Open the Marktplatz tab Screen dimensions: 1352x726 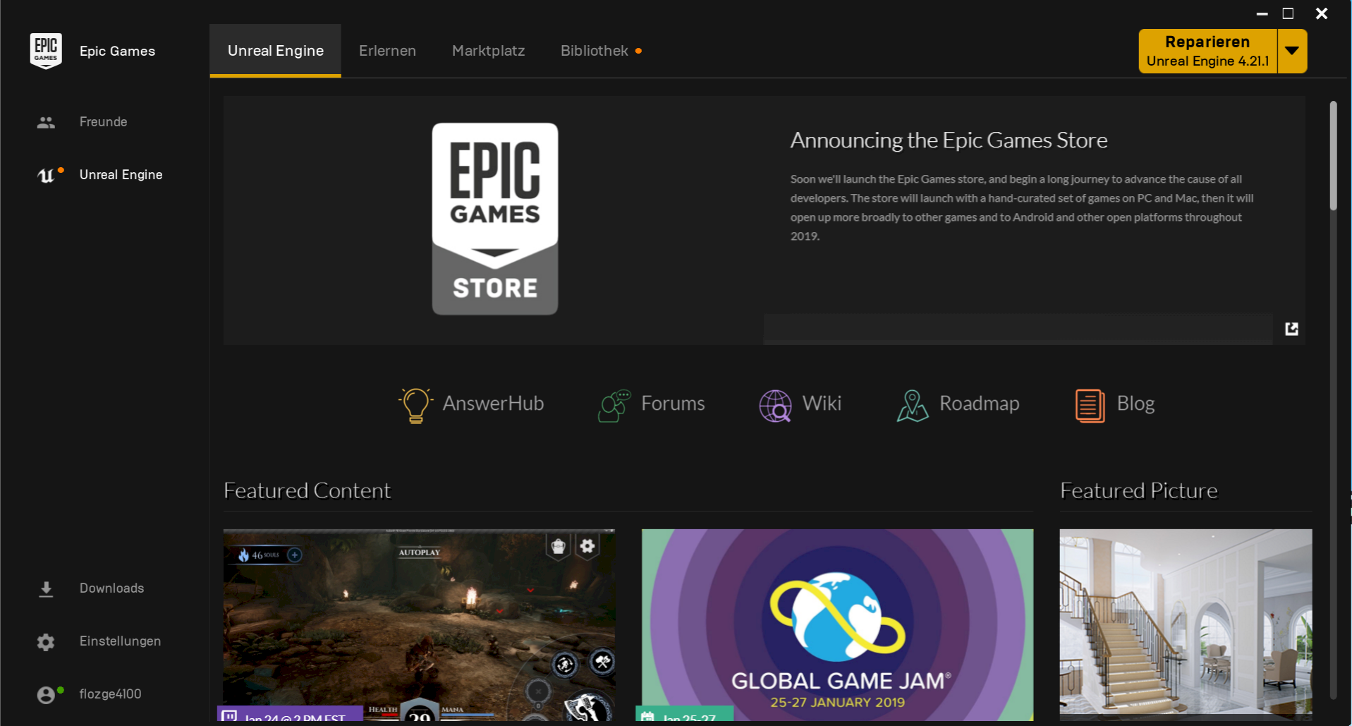point(488,51)
